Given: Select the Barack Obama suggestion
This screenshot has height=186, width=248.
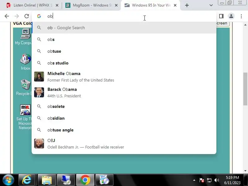Looking at the screenshot, I should 124,92.
